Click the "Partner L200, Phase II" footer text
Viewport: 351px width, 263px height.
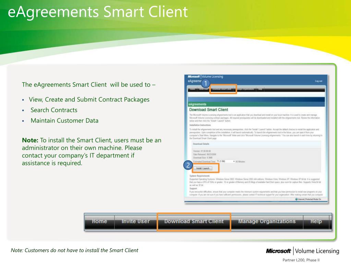point(301,260)
